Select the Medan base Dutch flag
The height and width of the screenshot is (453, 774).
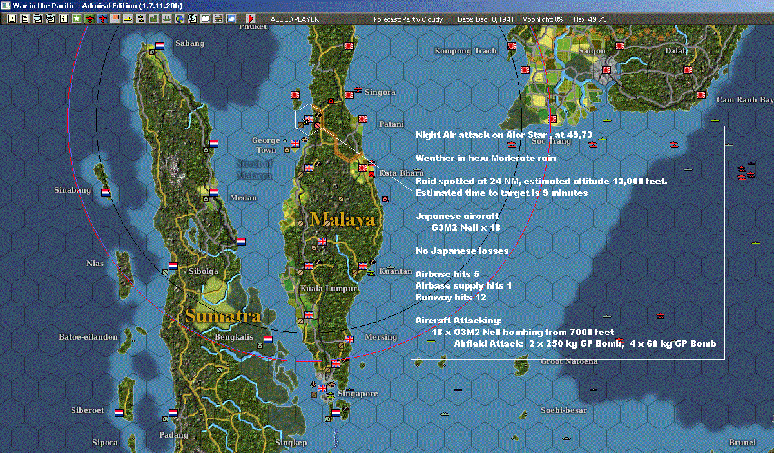coord(213,192)
